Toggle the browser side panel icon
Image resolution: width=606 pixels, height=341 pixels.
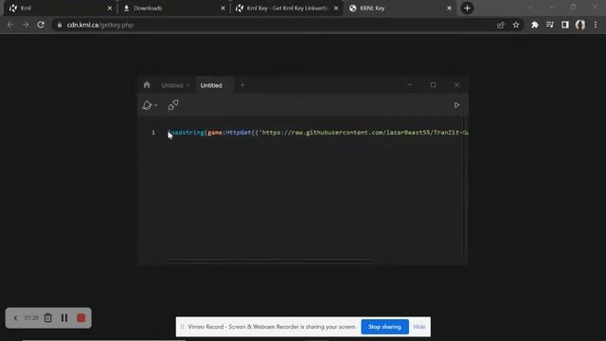pyautogui.click(x=565, y=25)
